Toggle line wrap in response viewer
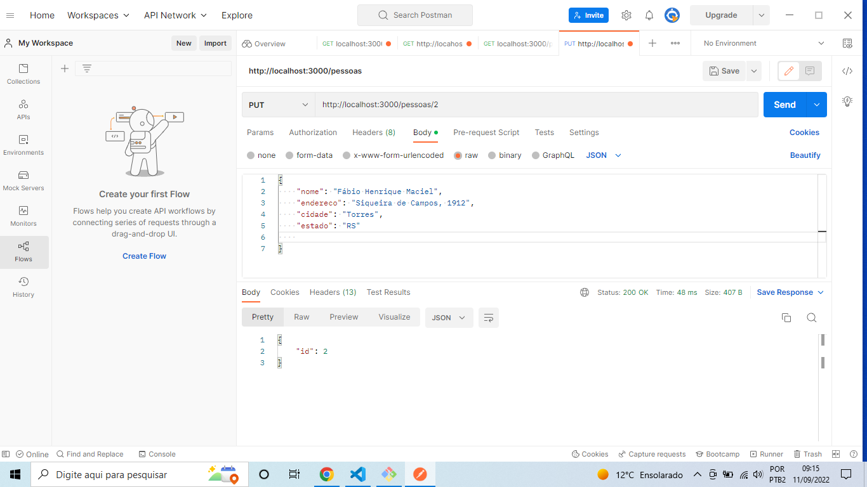 [x=489, y=318]
